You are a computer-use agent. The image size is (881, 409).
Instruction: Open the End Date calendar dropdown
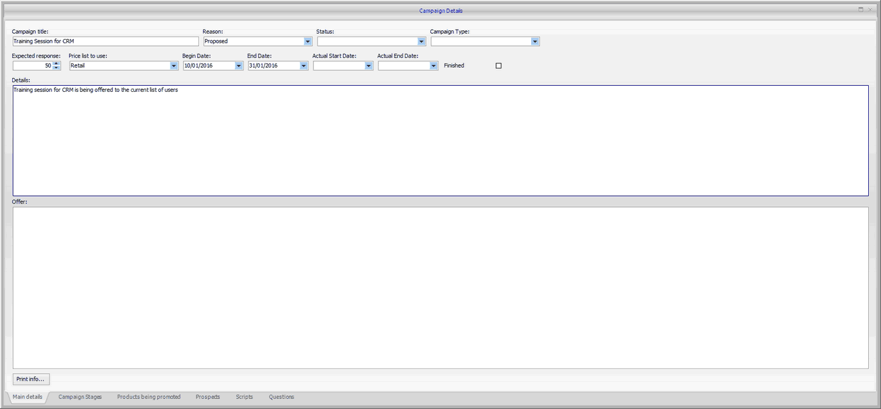304,66
